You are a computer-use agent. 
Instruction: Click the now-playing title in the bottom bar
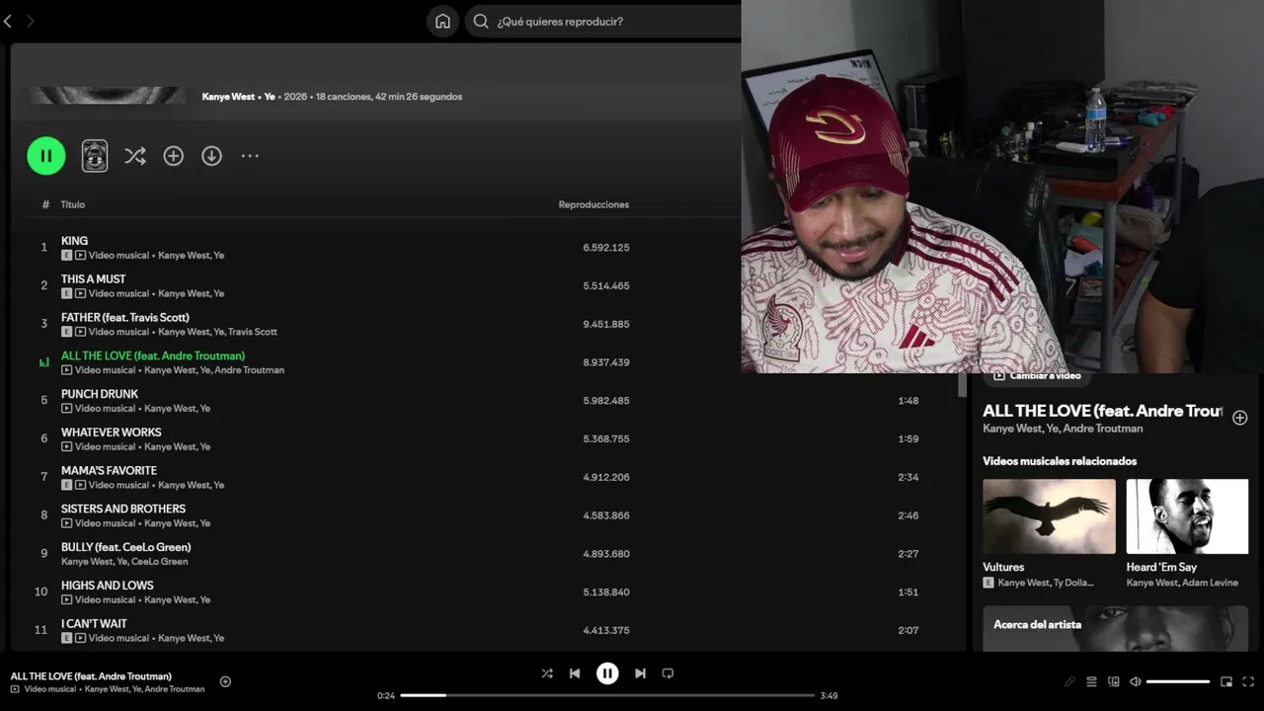coord(91,676)
